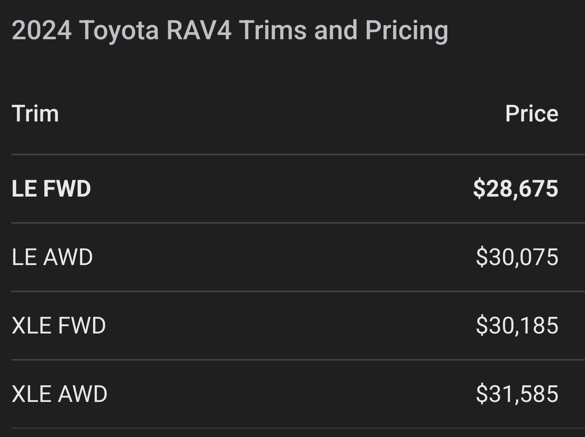Screen dimensions: 585x437
Task: Select the LE FWD trim name
Action: click(x=51, y=189)
